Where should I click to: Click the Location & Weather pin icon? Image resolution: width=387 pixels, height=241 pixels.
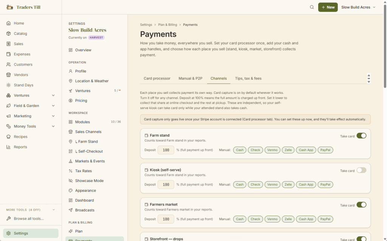pyautogui.click(x=71, y=81)
